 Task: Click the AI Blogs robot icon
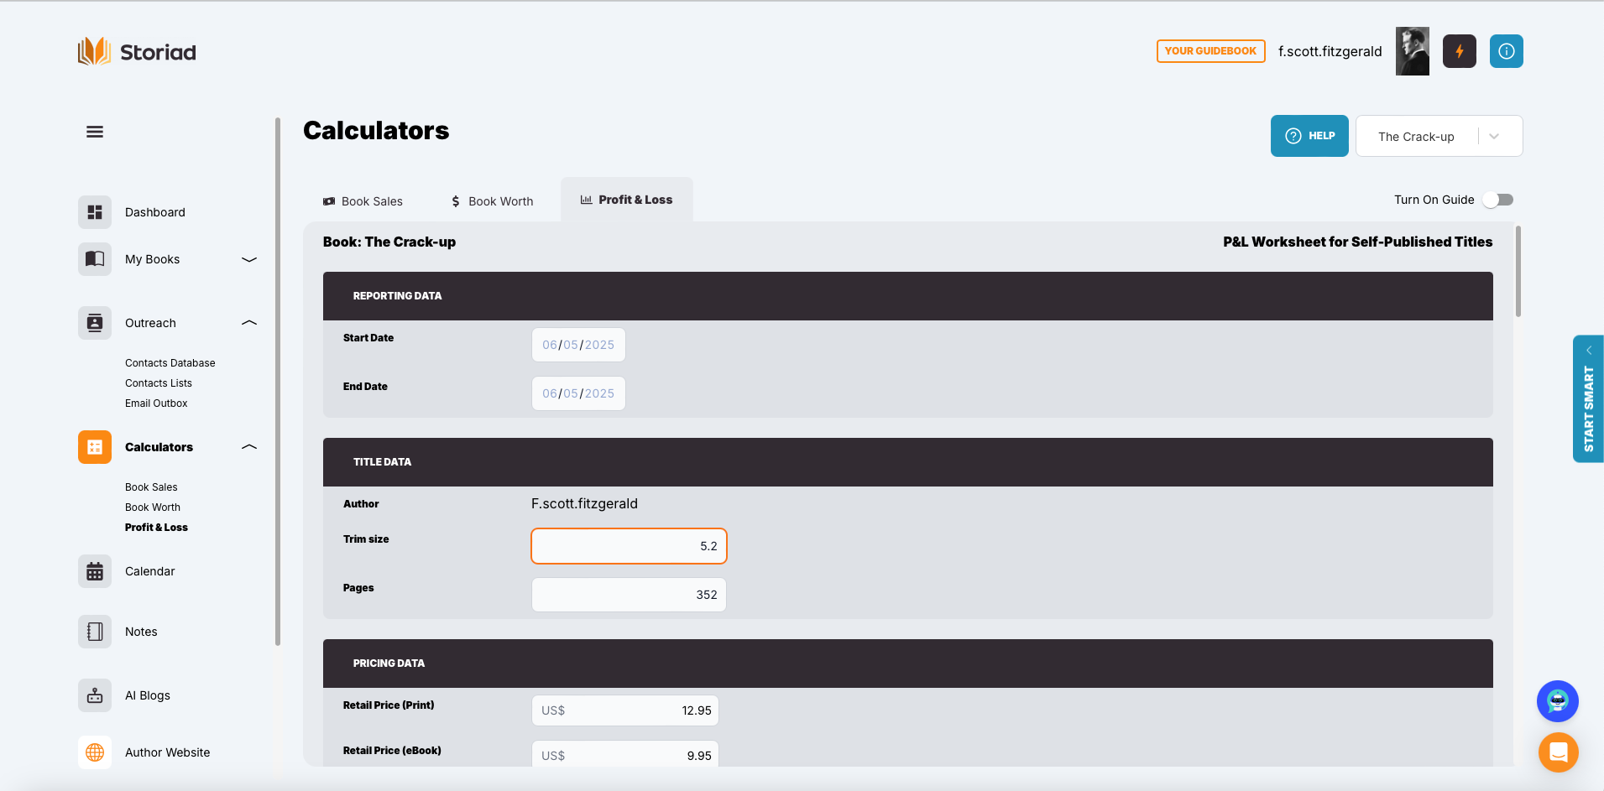[x=95, y=695]
